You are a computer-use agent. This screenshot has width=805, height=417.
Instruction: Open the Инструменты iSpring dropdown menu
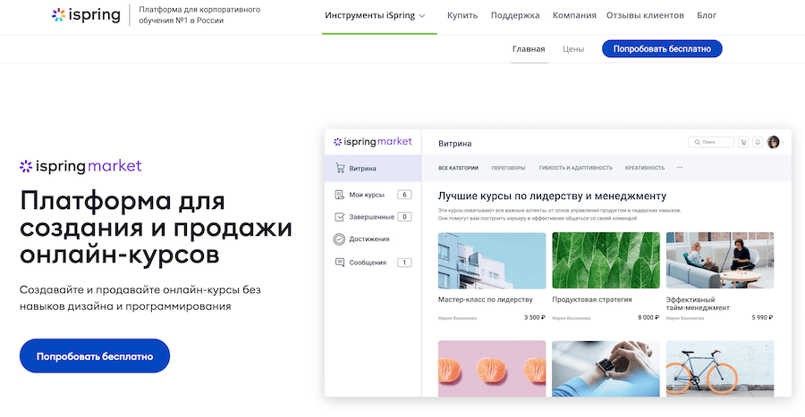point(375,15)
